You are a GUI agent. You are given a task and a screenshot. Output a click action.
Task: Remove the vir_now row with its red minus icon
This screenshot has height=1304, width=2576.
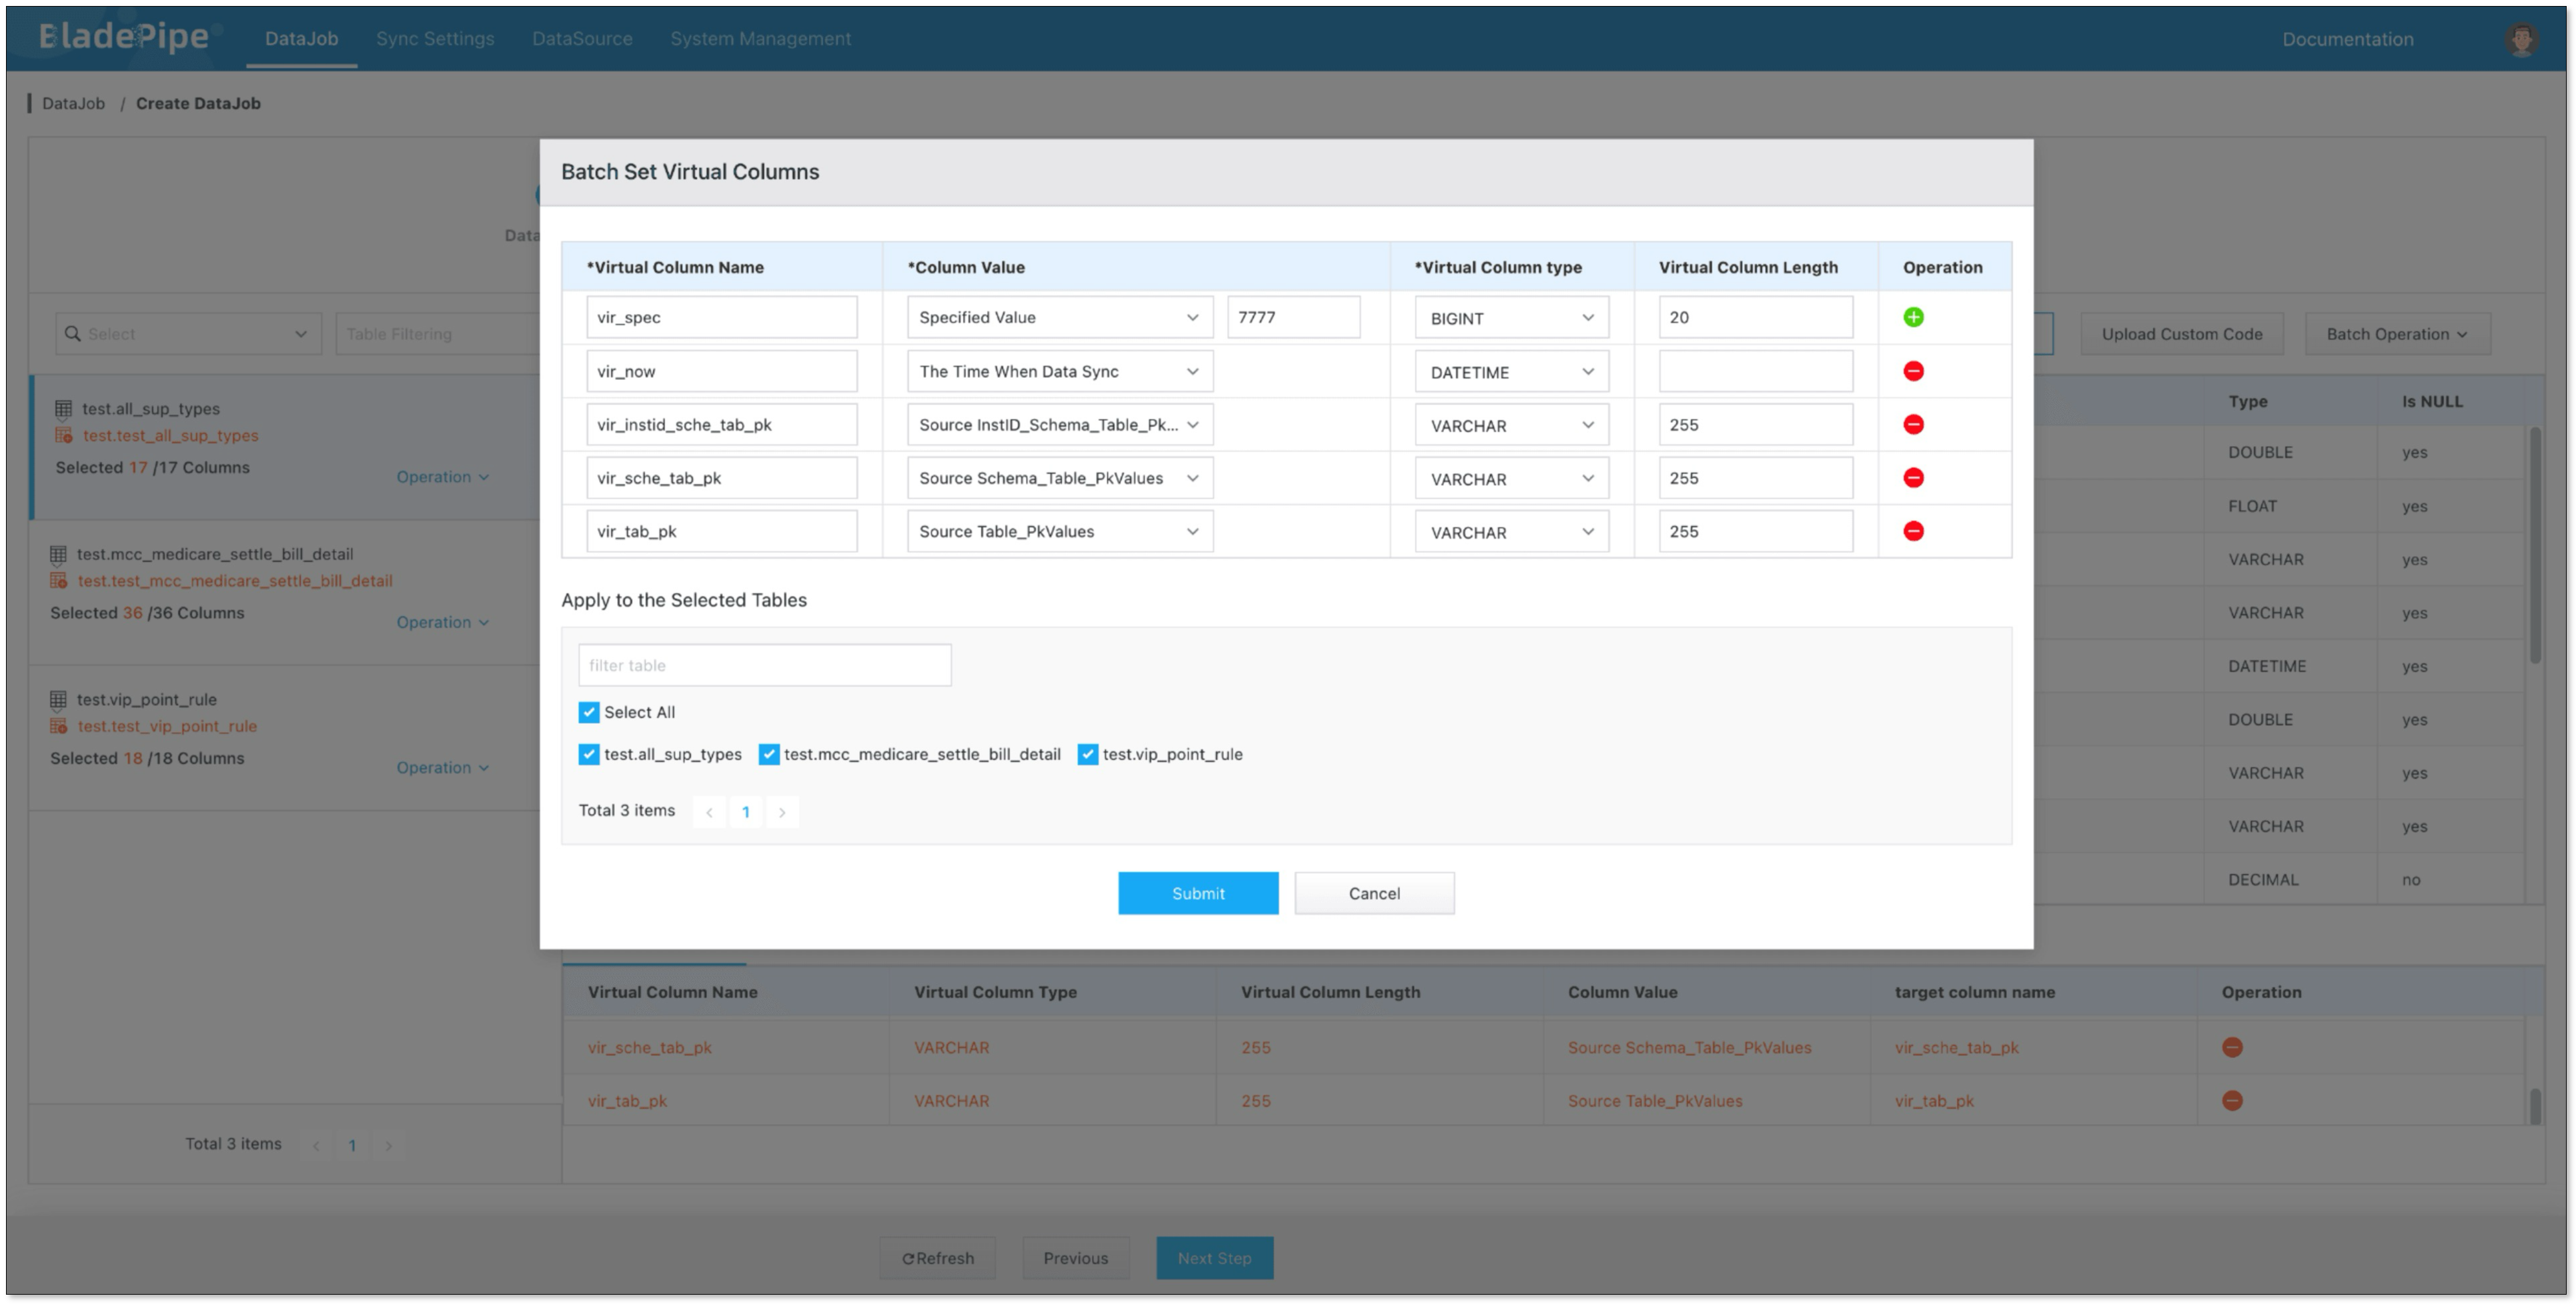pos(1913,371)
